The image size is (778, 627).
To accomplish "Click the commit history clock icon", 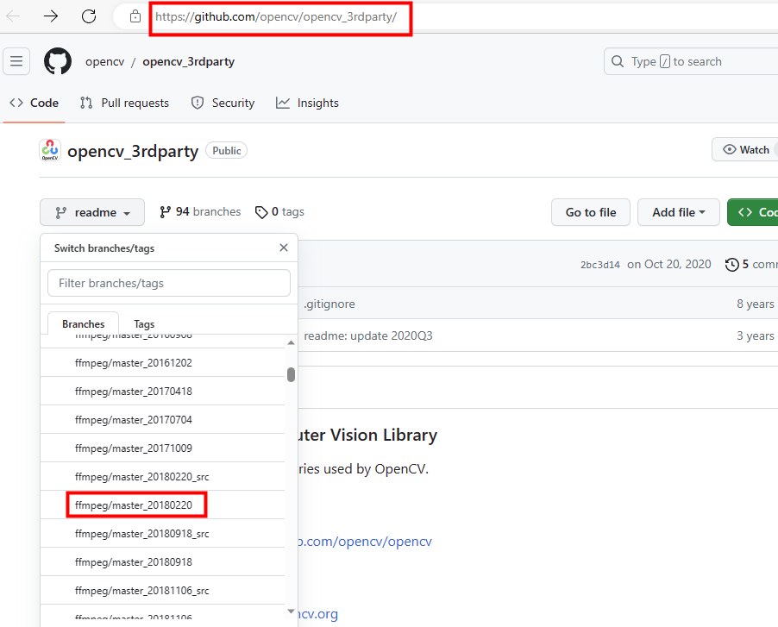I will tap(732, 265).
